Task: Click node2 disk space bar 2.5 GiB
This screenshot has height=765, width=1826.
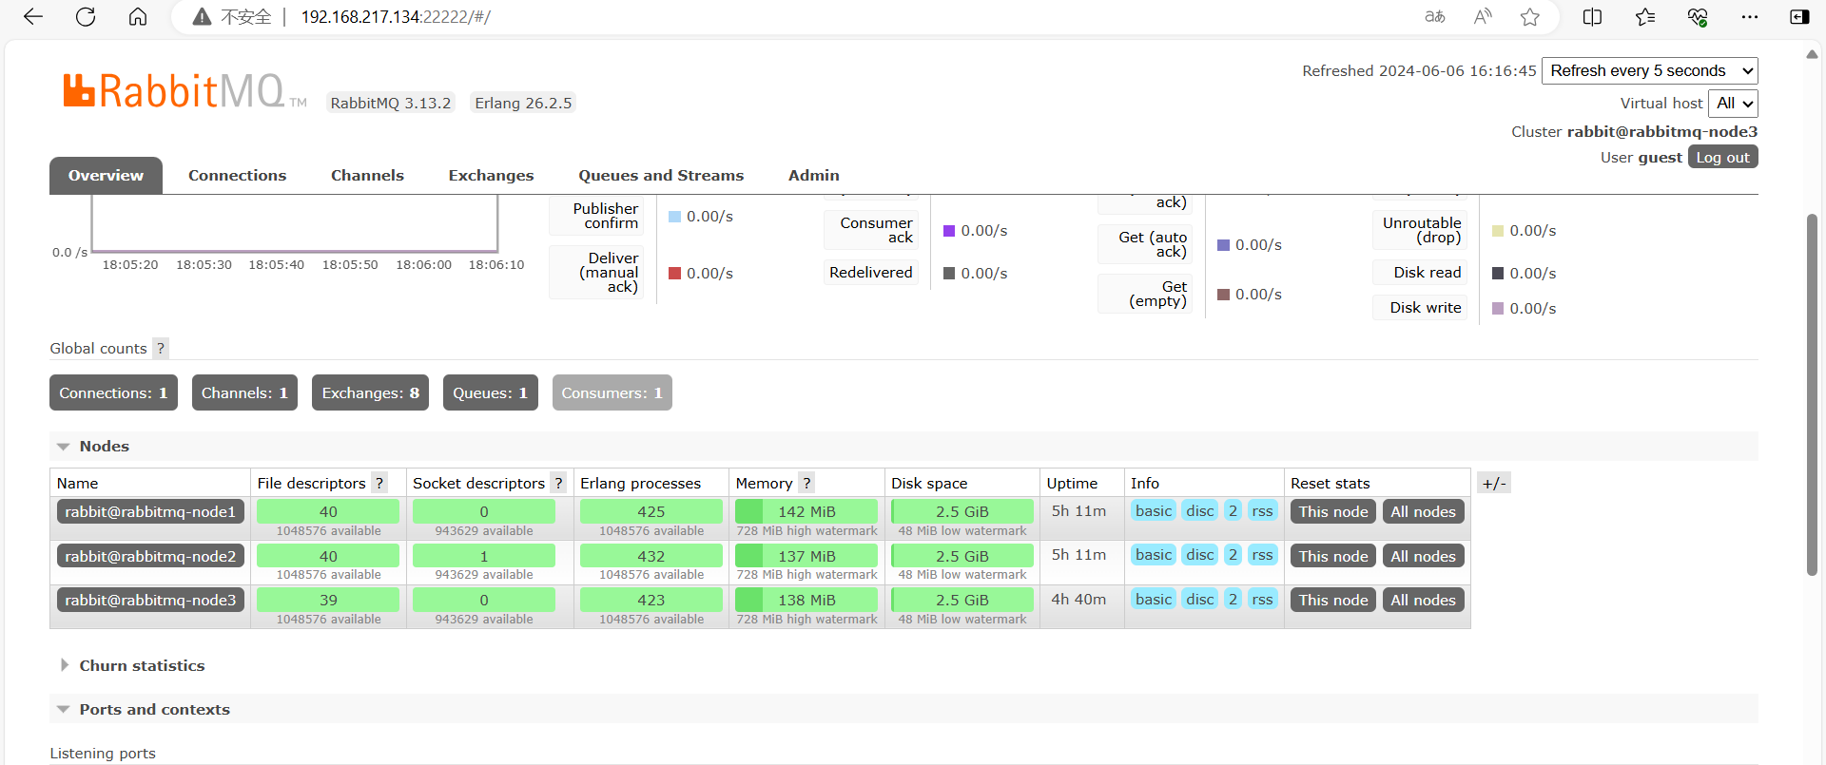Action: click(962, 556)
